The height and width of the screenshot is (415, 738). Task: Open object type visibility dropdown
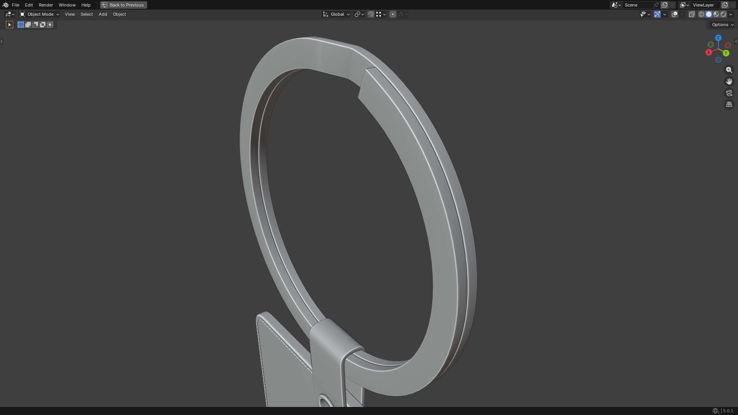pos(645,14)
